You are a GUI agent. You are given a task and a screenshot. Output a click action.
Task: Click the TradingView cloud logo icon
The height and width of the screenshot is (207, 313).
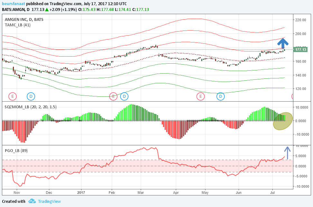click(x=32, y=201)
